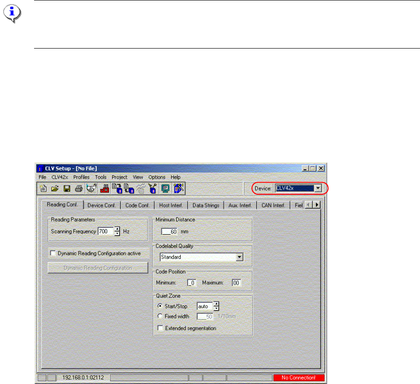420x384 pixels.
Task: Click the Scanning Frequency input field
Action: [106, 231]
